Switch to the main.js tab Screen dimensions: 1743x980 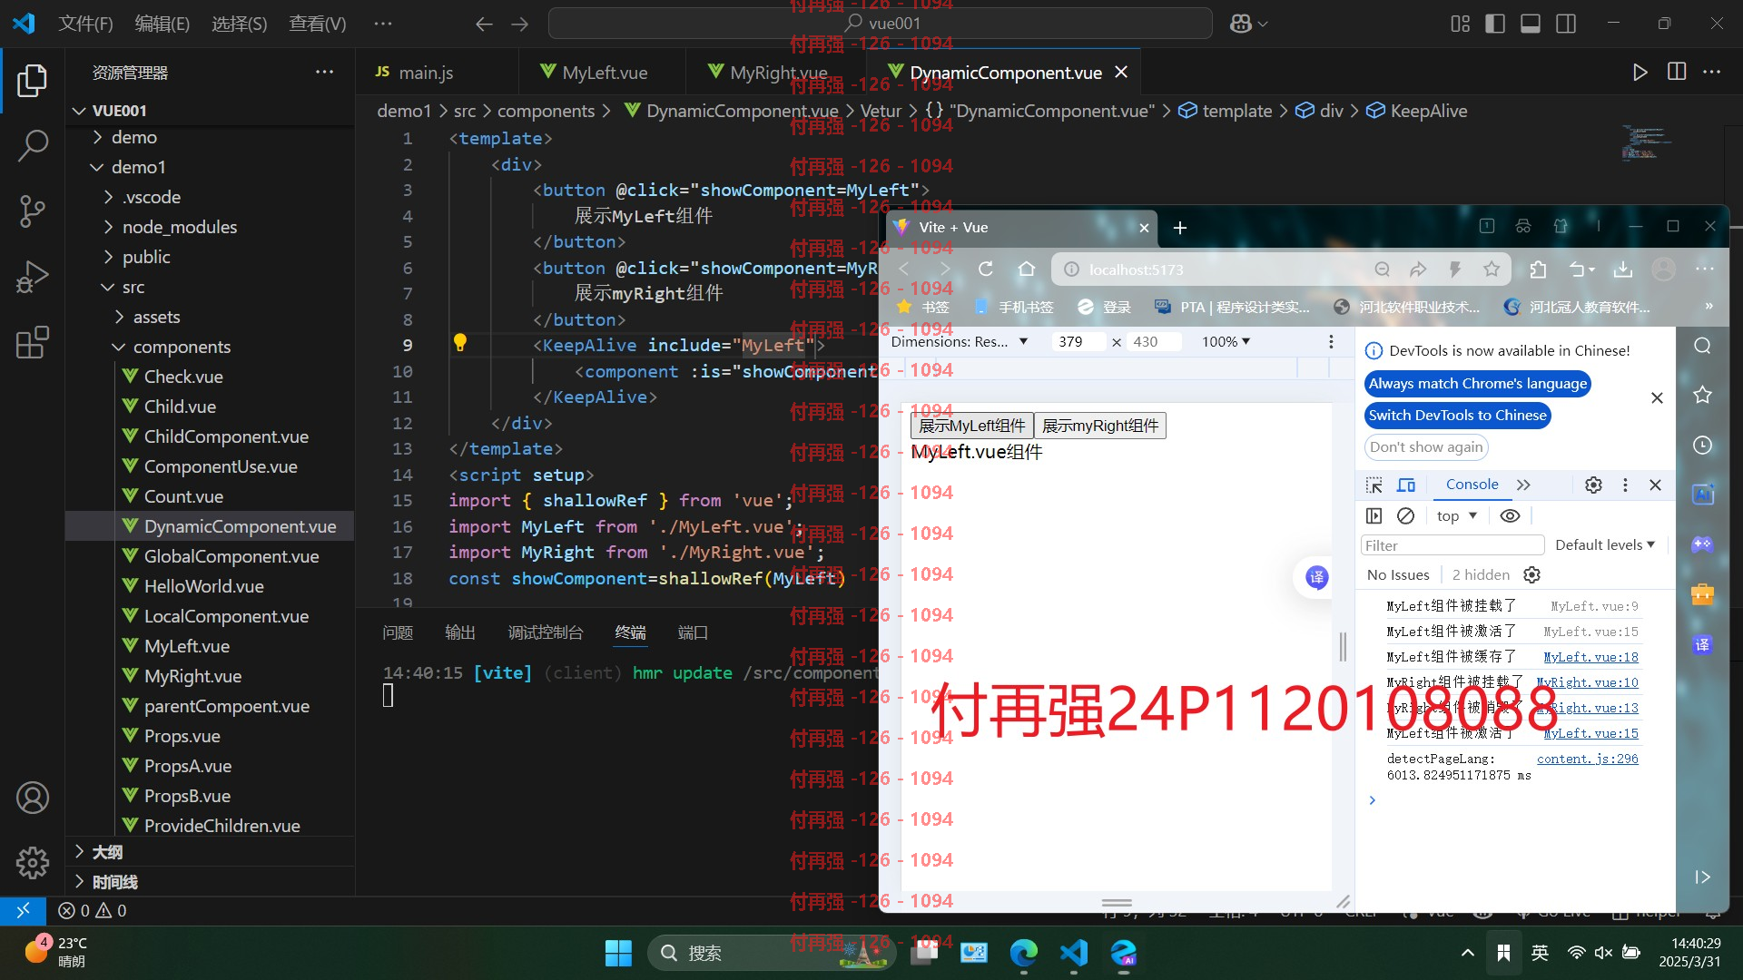426,73
